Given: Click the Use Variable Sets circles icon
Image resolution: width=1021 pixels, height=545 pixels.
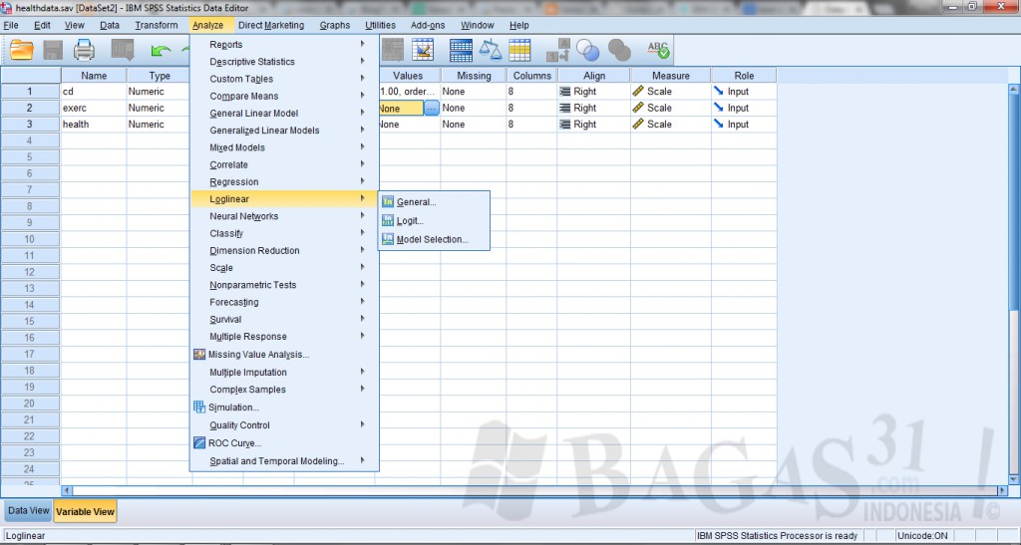Looking at the screenshot, I should [x=588, y=50].
